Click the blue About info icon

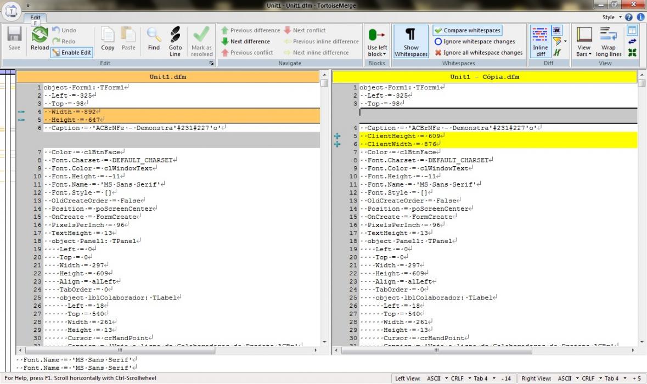pos(641,17)
